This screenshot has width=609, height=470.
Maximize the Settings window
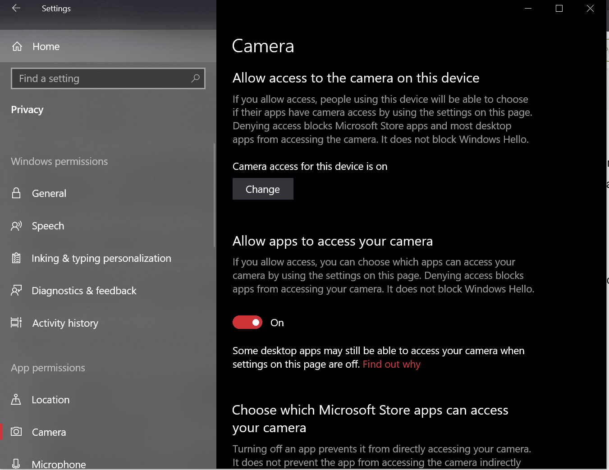(x=559, y=9)
